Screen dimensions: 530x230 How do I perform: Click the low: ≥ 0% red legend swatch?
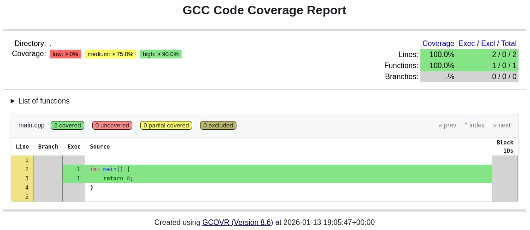pyautogui.click(x=65, y=54)
